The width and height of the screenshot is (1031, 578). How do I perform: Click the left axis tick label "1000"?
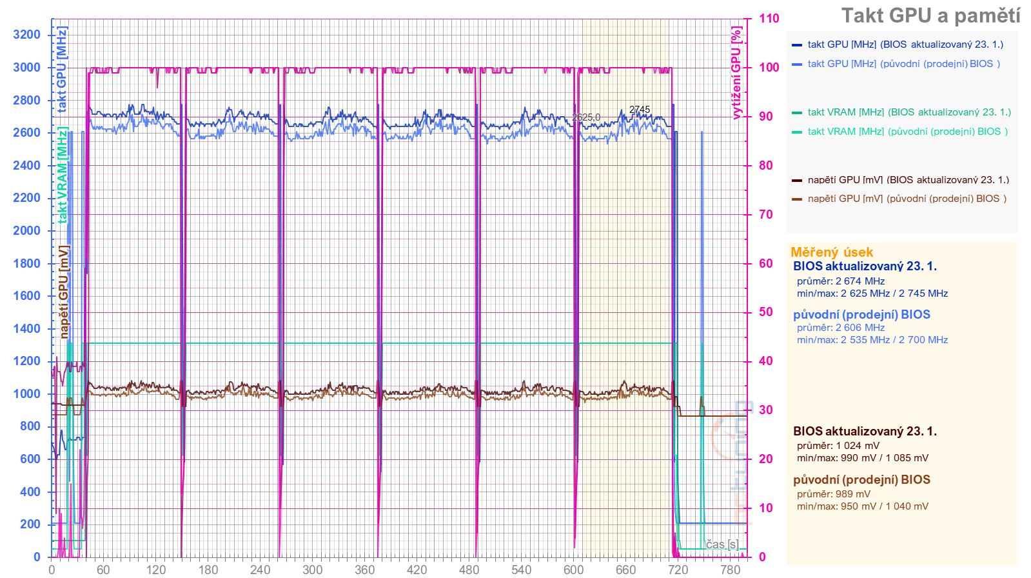[27, 394]
